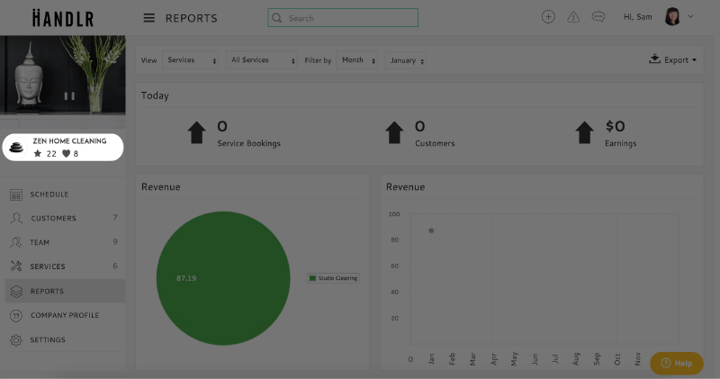Open the January selection dropdown

click(408, 60)
